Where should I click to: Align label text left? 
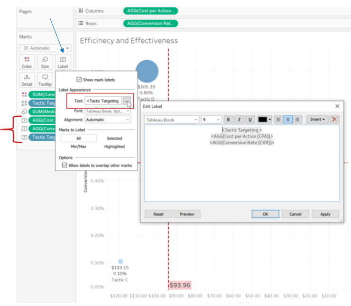(279, 120)
